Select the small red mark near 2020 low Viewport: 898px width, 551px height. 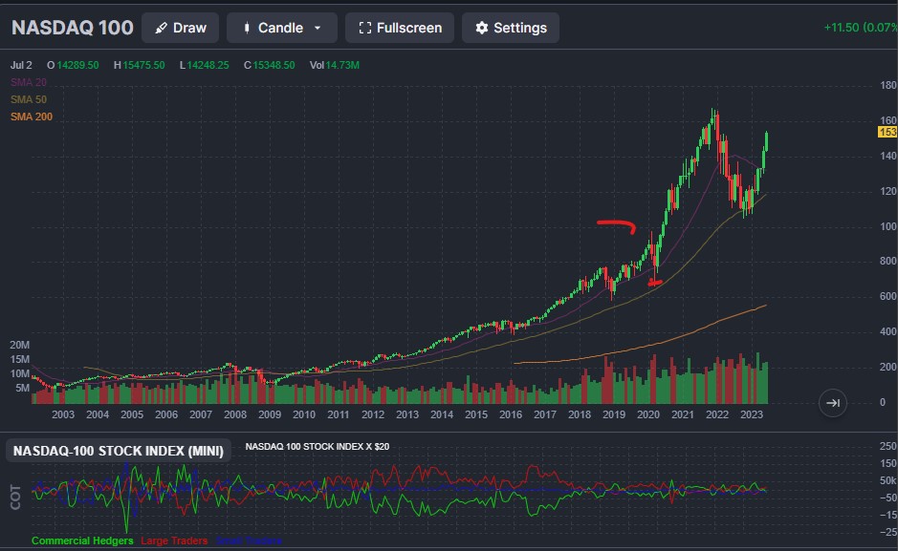pyautogui.click(x=654, y=283)
